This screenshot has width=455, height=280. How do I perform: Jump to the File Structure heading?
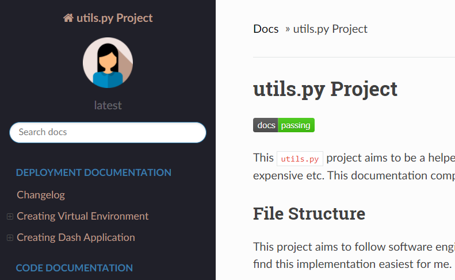tap(309, 213)
